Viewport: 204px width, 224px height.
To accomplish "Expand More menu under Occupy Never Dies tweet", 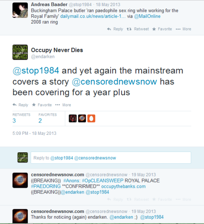I will [x=63, y=105].
